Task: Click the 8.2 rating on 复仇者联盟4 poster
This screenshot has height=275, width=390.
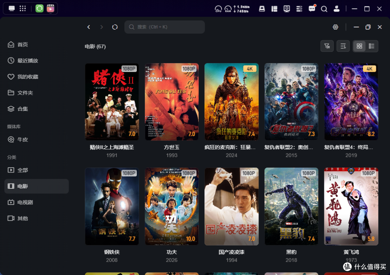Action: tap(371, 134)
